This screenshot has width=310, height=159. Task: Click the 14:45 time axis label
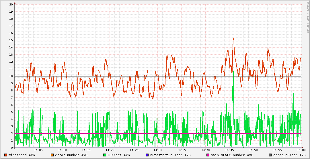(x=229, y=150)
